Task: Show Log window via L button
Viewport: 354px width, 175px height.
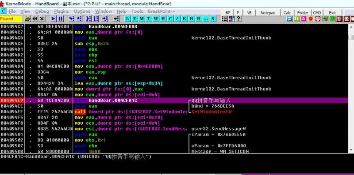Action: click(x=128, y=19)
